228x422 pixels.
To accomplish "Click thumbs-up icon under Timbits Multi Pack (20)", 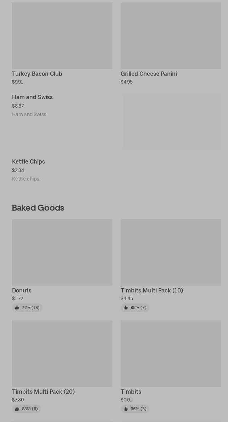I will 17,409.
